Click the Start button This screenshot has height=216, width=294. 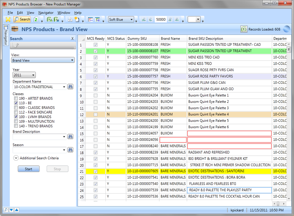point(29,169)
